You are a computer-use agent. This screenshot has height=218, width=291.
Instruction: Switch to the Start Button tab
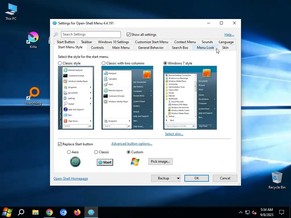click(66, 42)
